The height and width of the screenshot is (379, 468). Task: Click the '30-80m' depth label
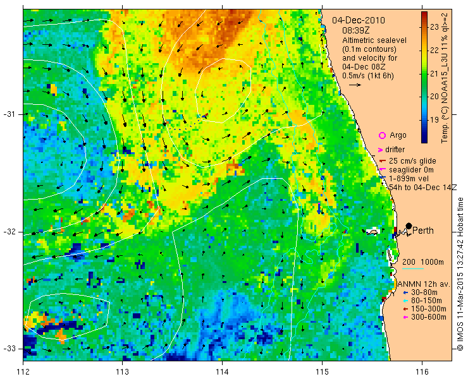pos(424,292)
